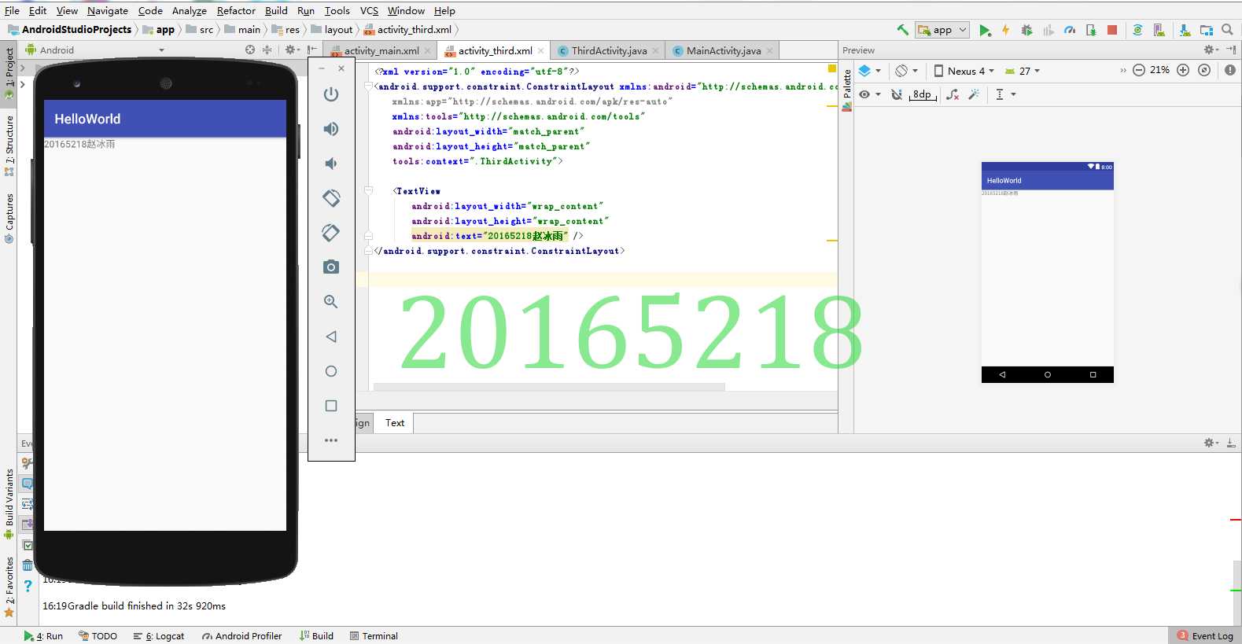The height and width of the screenshot is (644, 1242).
Task: Open the Event Log button
Action: click(x=1205, y=636)
